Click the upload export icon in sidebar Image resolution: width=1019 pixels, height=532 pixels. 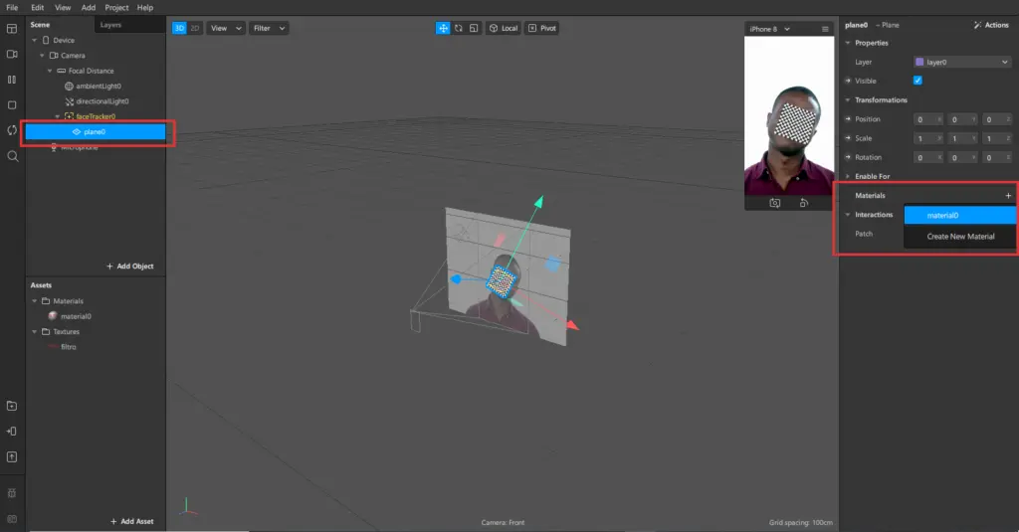12,456
